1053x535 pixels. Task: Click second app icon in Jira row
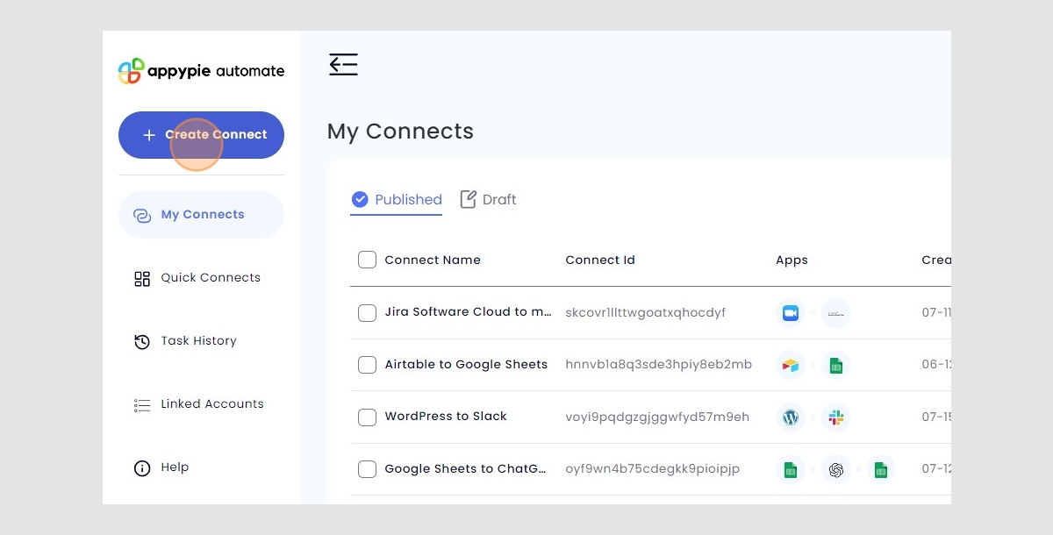click(836, 313)
